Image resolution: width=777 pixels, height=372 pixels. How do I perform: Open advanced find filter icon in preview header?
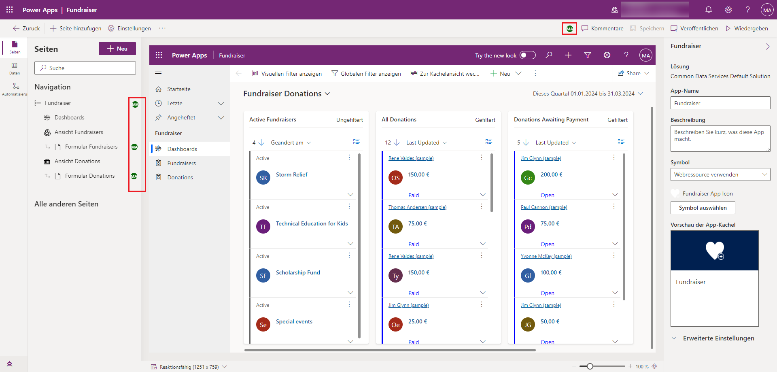pyautogui.click(x=588, y=55)
